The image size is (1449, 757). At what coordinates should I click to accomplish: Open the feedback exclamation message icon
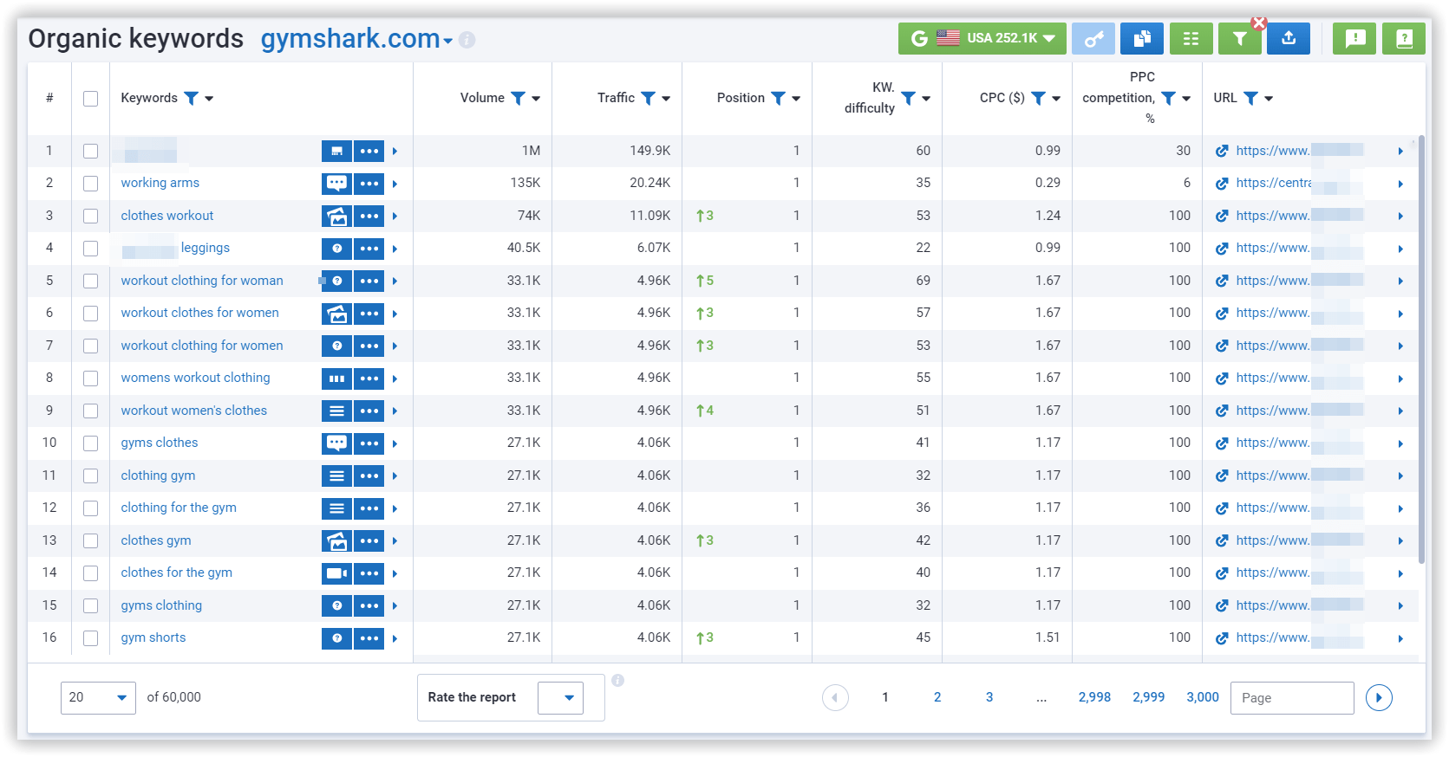pyautogui.click(x=1354, y=38)
